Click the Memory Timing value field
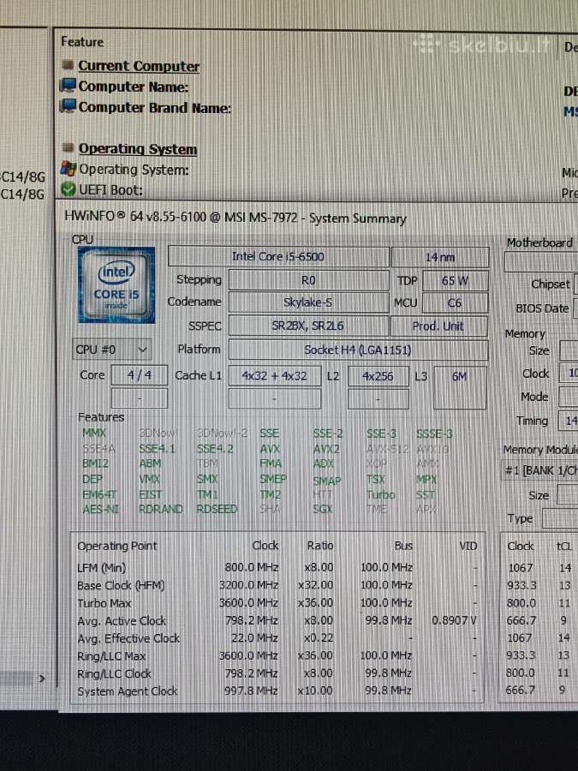 coord(569,421)
